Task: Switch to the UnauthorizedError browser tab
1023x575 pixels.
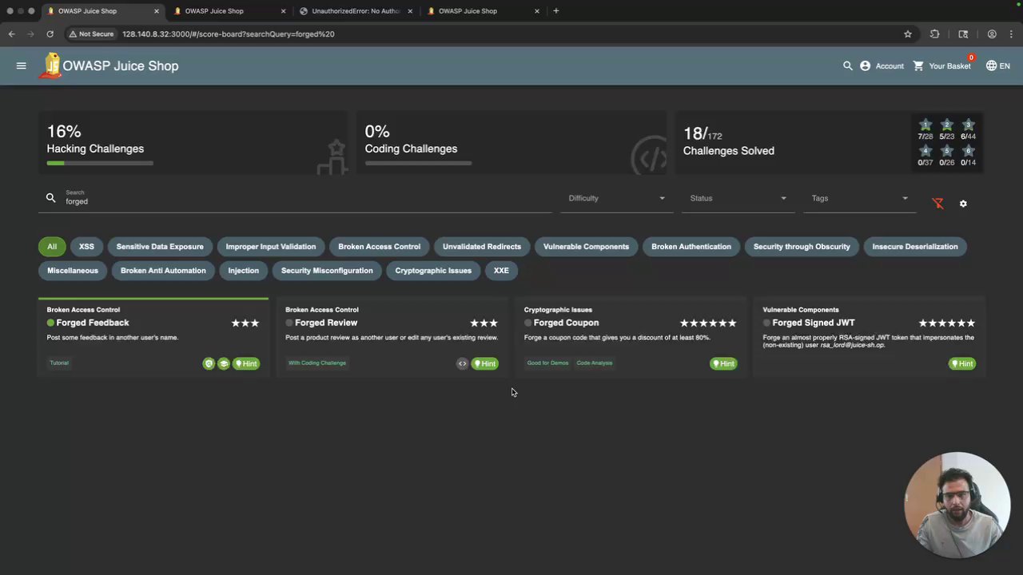Action: click(356, 11)
